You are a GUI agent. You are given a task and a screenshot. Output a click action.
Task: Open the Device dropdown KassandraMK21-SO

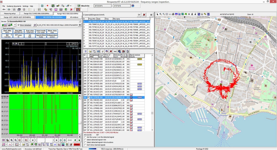pos(80,21)
